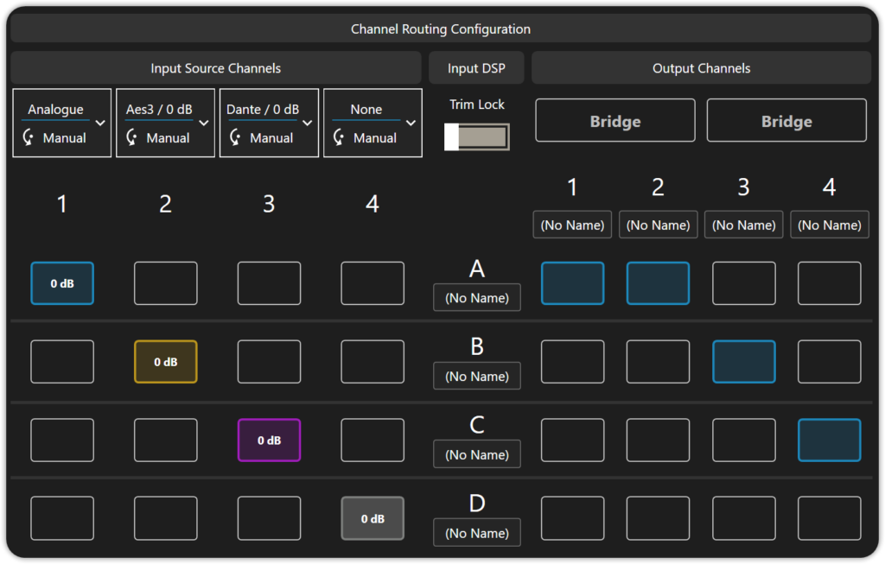Enable routing from row D to output 1
Screen dimensions: 885x564
pyautogui.click(x=572, y=518)
